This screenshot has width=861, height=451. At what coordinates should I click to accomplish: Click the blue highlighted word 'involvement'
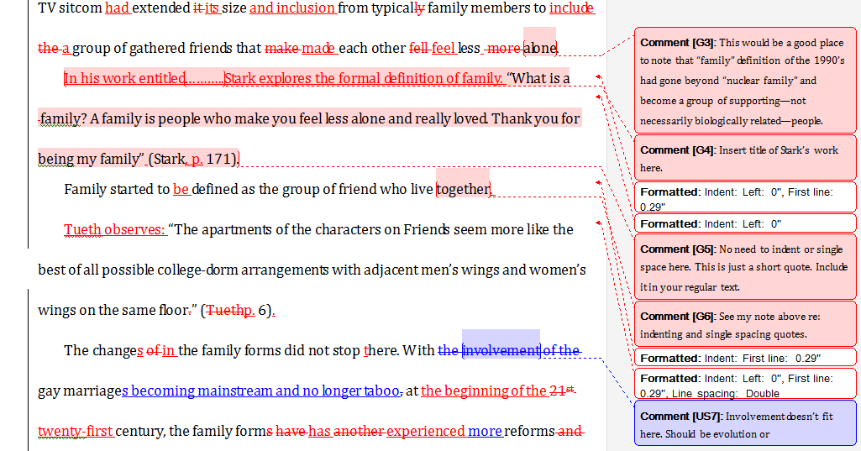501,350
